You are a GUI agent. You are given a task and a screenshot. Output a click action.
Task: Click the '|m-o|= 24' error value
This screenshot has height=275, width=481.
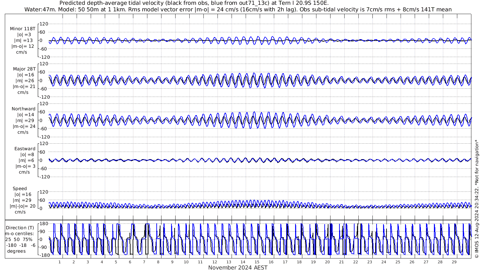point(24,126)
